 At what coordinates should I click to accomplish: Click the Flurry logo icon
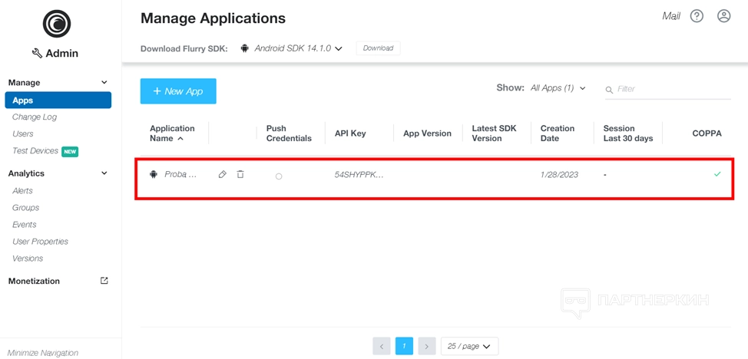[57, 24]
